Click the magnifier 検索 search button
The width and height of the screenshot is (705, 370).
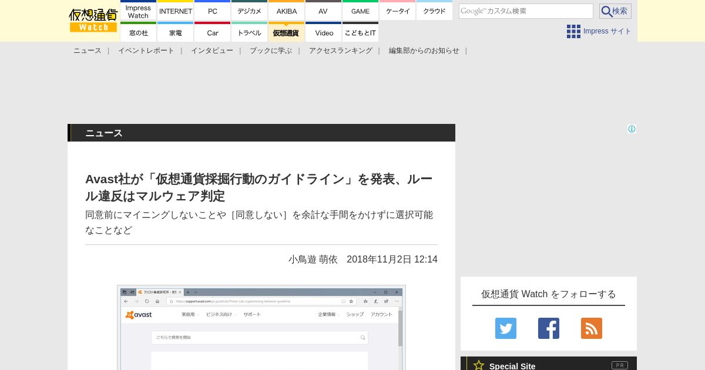[x=615, y=11]
